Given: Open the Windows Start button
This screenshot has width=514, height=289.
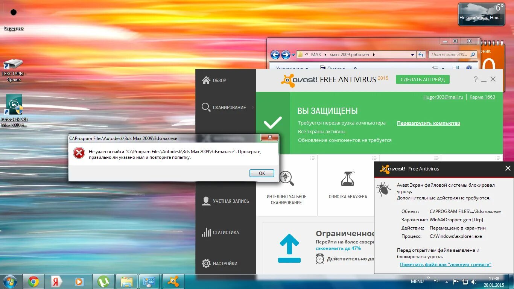Looking at the screenshot, I should 10,281.
